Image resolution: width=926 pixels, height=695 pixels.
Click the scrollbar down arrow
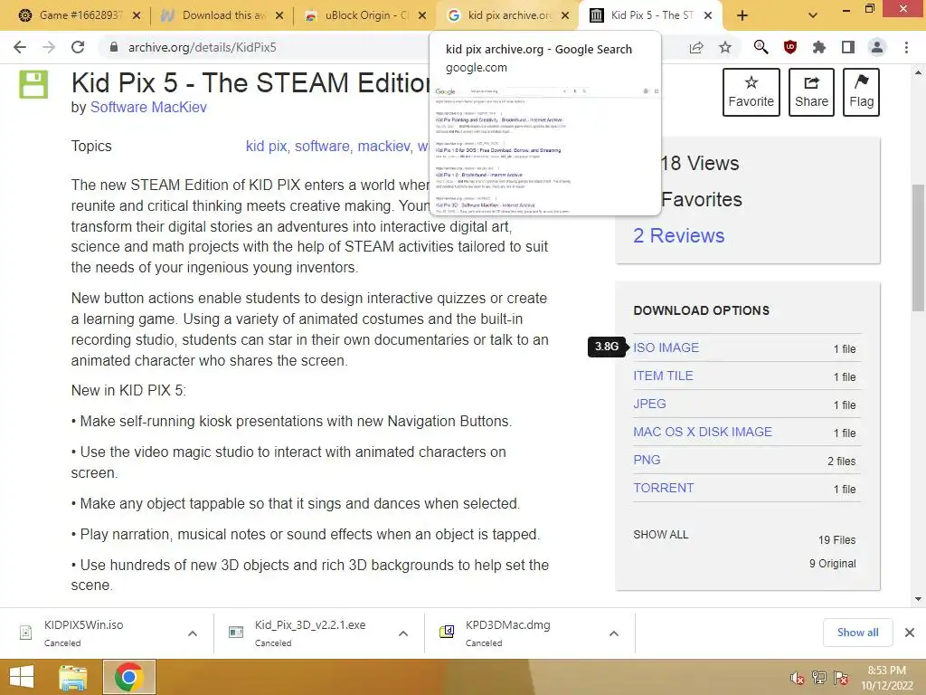[x=918, y=599]
